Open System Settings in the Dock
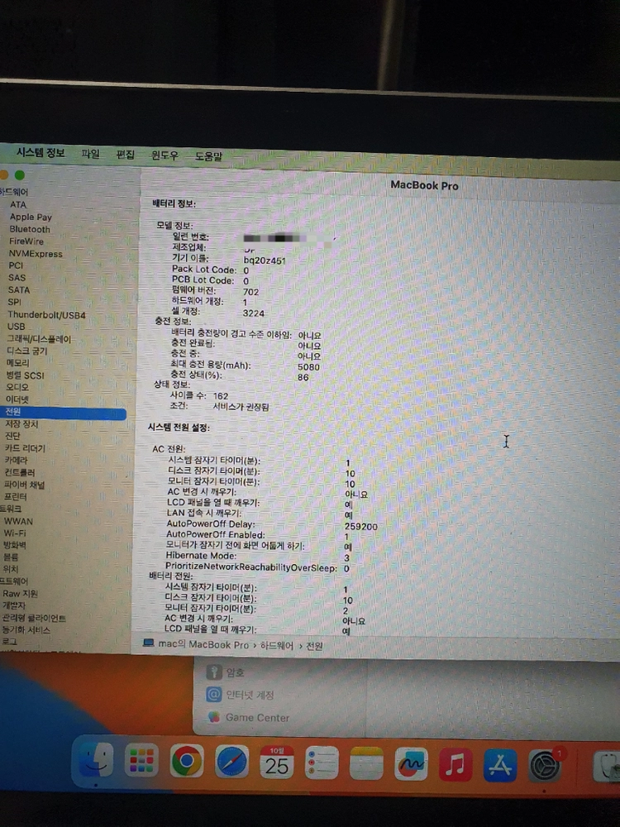The image size is (620, 827). 545,766
